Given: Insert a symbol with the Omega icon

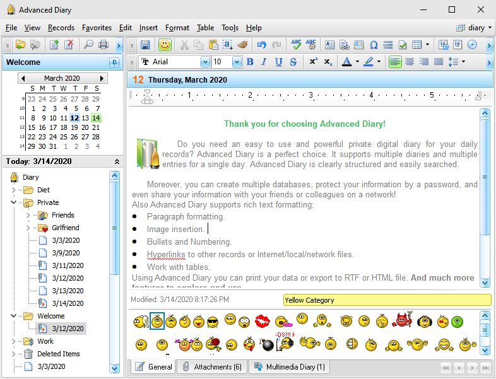Looking at the screenshot, I should click(374, 45).
